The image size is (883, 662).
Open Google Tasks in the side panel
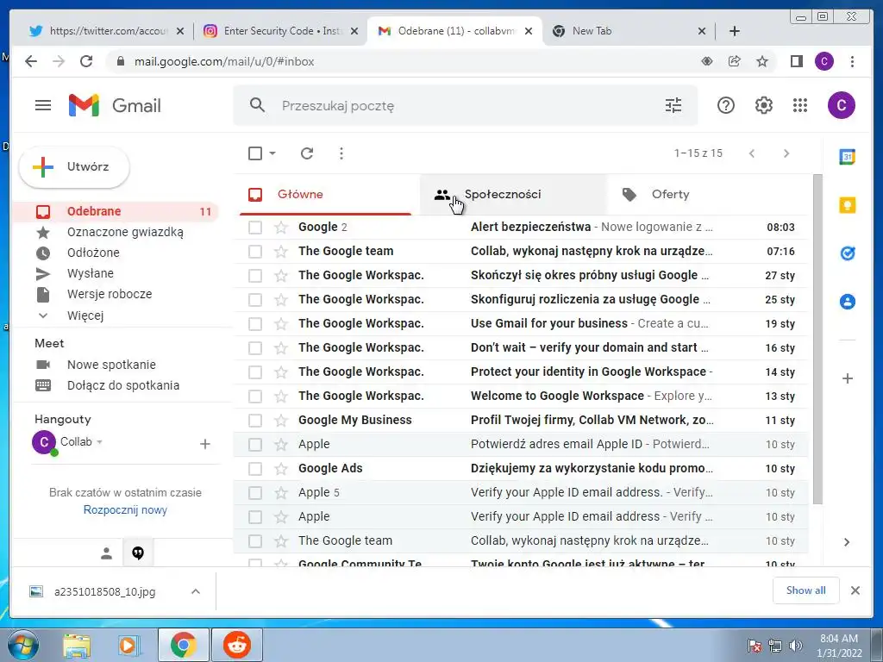[847, 253]
